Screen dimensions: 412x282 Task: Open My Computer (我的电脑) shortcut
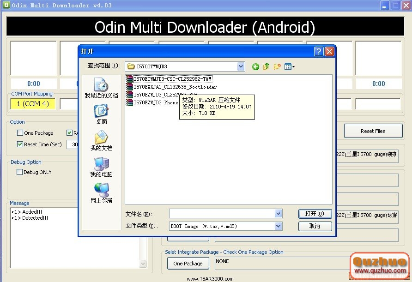point(102,167)
